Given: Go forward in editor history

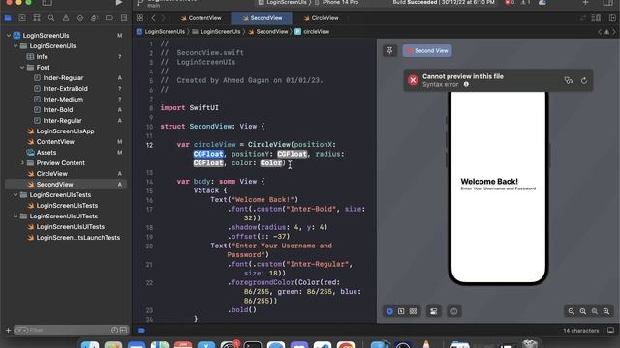Looking at the screenshot, I should point(163,18).
